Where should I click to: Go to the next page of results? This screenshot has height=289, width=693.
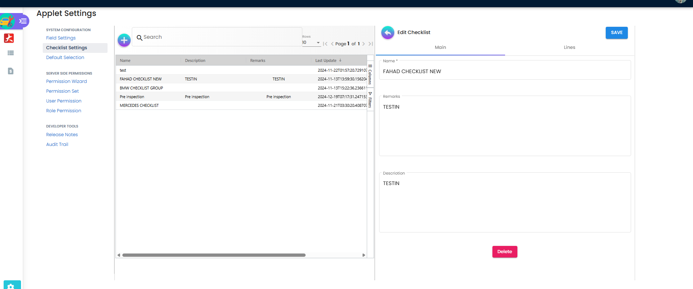point(364,44)
